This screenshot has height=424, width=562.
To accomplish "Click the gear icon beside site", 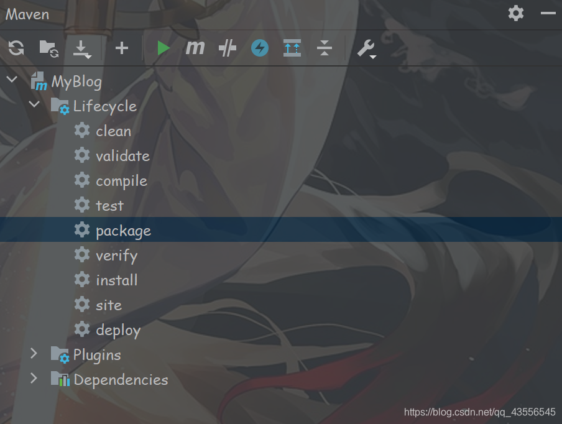I will [x=82, y=304].
